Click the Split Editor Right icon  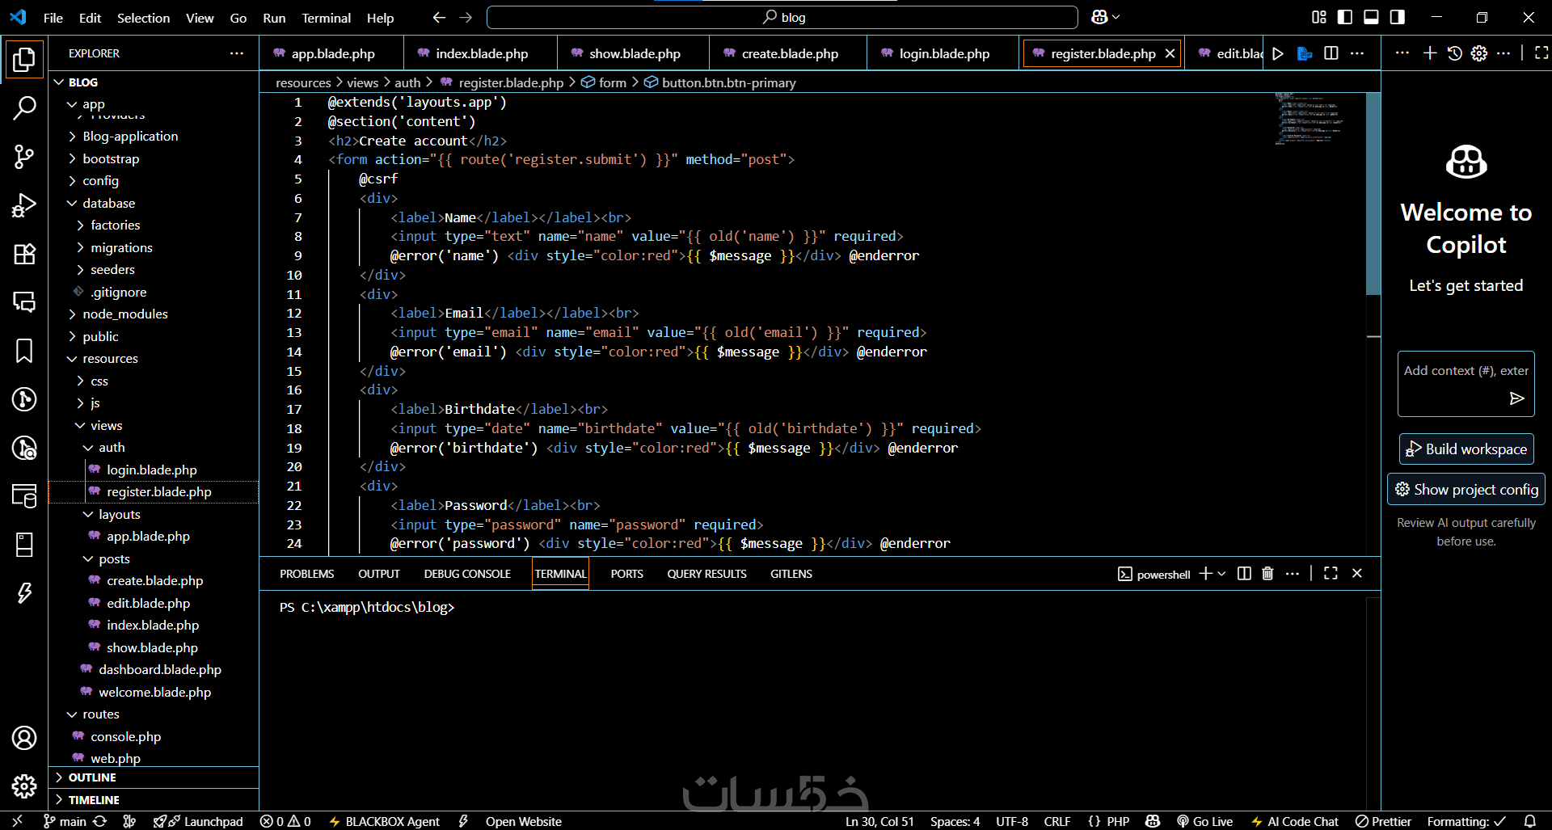tap(1331, 53)
